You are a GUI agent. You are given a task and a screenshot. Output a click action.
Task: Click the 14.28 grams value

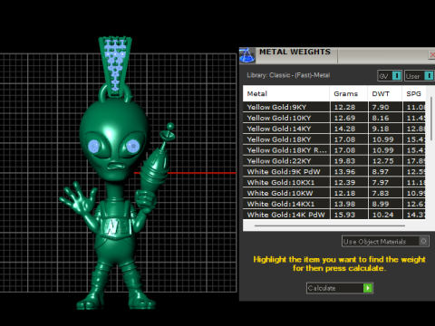(344, 129)
